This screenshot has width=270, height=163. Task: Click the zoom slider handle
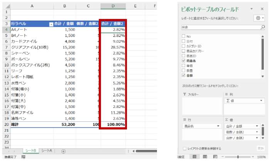[x=238, y=157]
